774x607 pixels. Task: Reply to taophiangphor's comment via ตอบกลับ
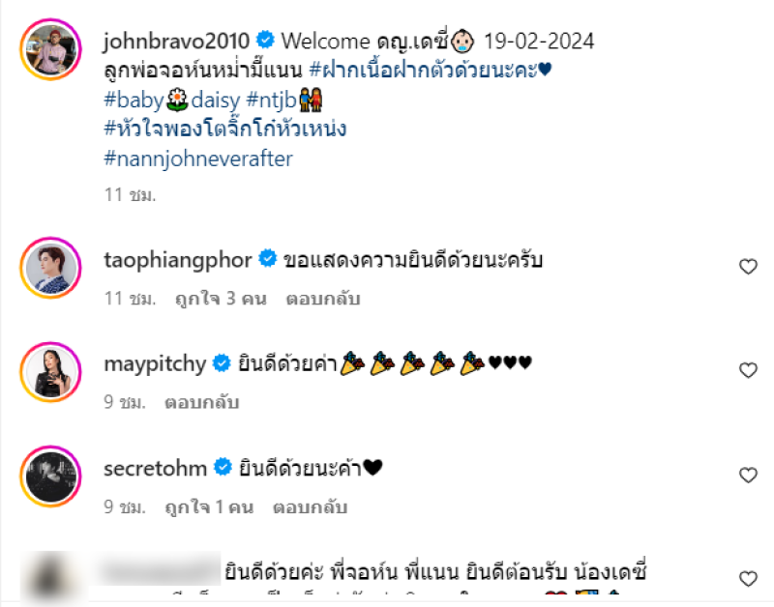[323, 299]
